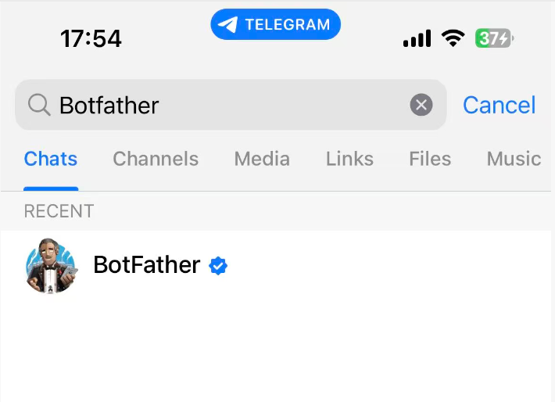Cancel the search

(499, 105)
